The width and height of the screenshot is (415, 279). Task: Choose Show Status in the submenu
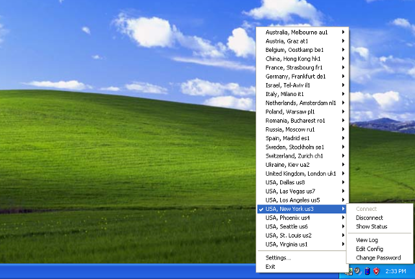379,226
